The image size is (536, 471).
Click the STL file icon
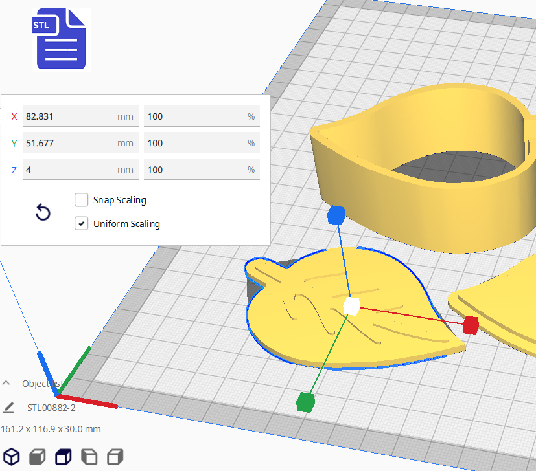[60, 39]
